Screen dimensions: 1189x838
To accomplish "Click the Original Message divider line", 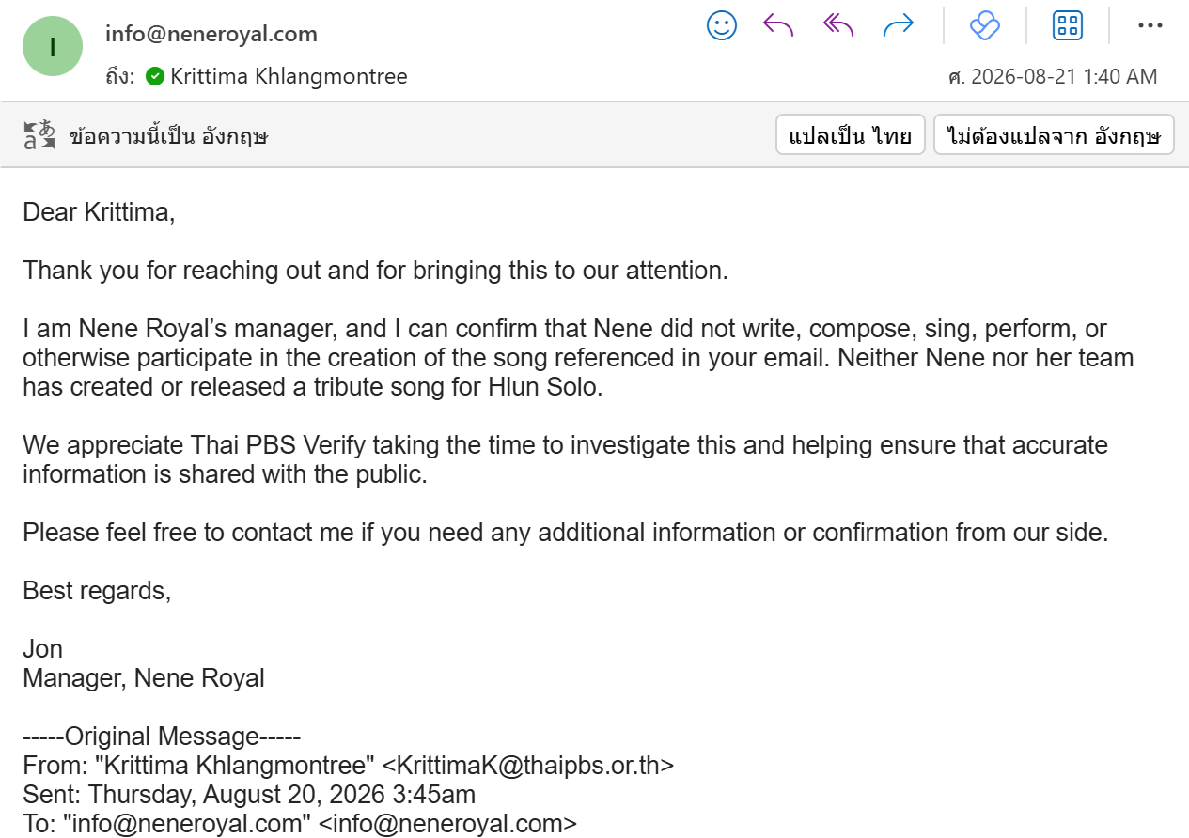I will (x=162, y=736).
